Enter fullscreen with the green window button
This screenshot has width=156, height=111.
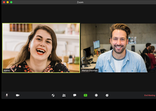point(11,2)
